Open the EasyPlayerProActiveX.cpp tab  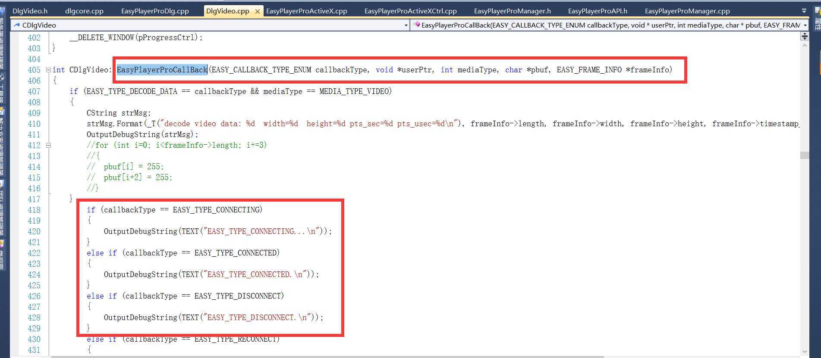306,11
